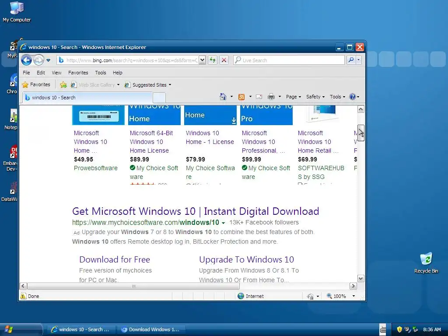Screen dimensions: 448x336
Task: Select My Computer desktop icon
Action: pos(17,12)
